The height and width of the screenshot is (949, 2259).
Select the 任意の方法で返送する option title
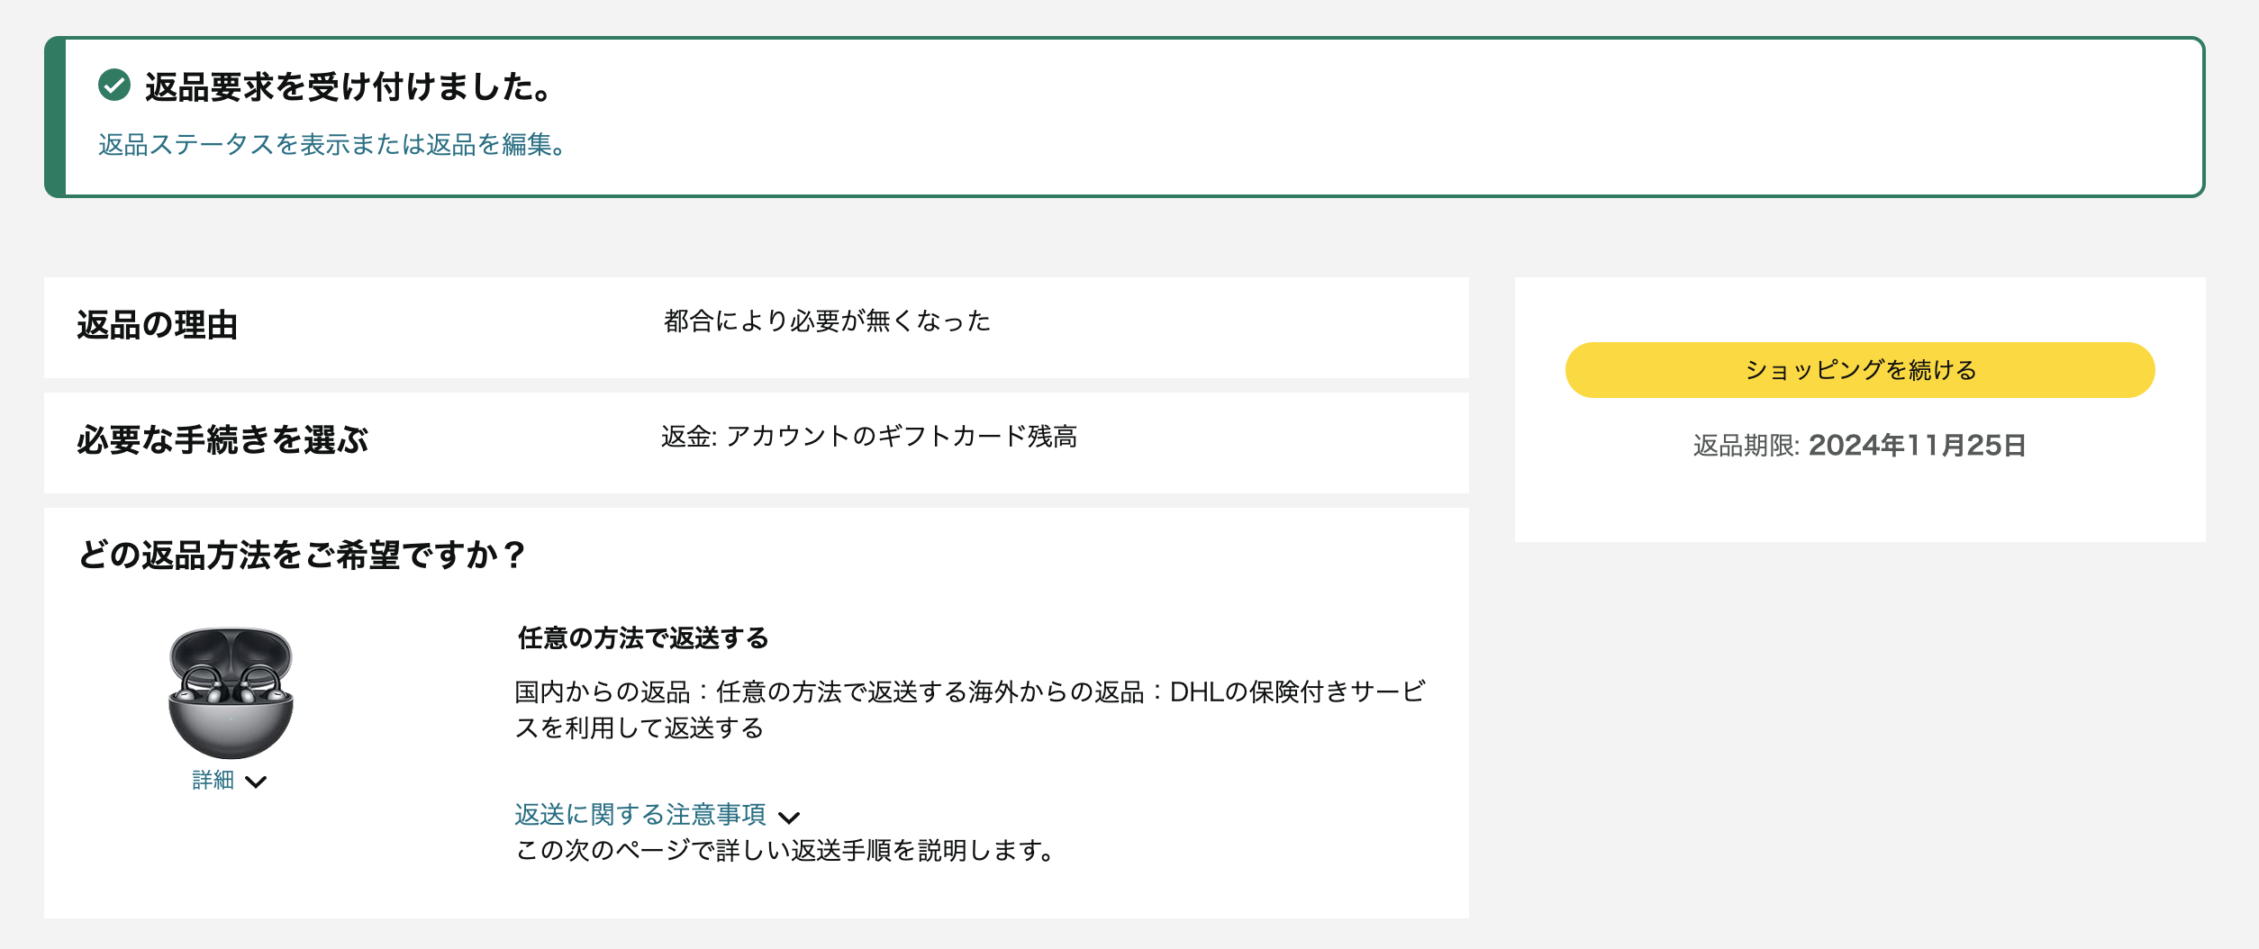pyautogui.click(x=643, y=638)
